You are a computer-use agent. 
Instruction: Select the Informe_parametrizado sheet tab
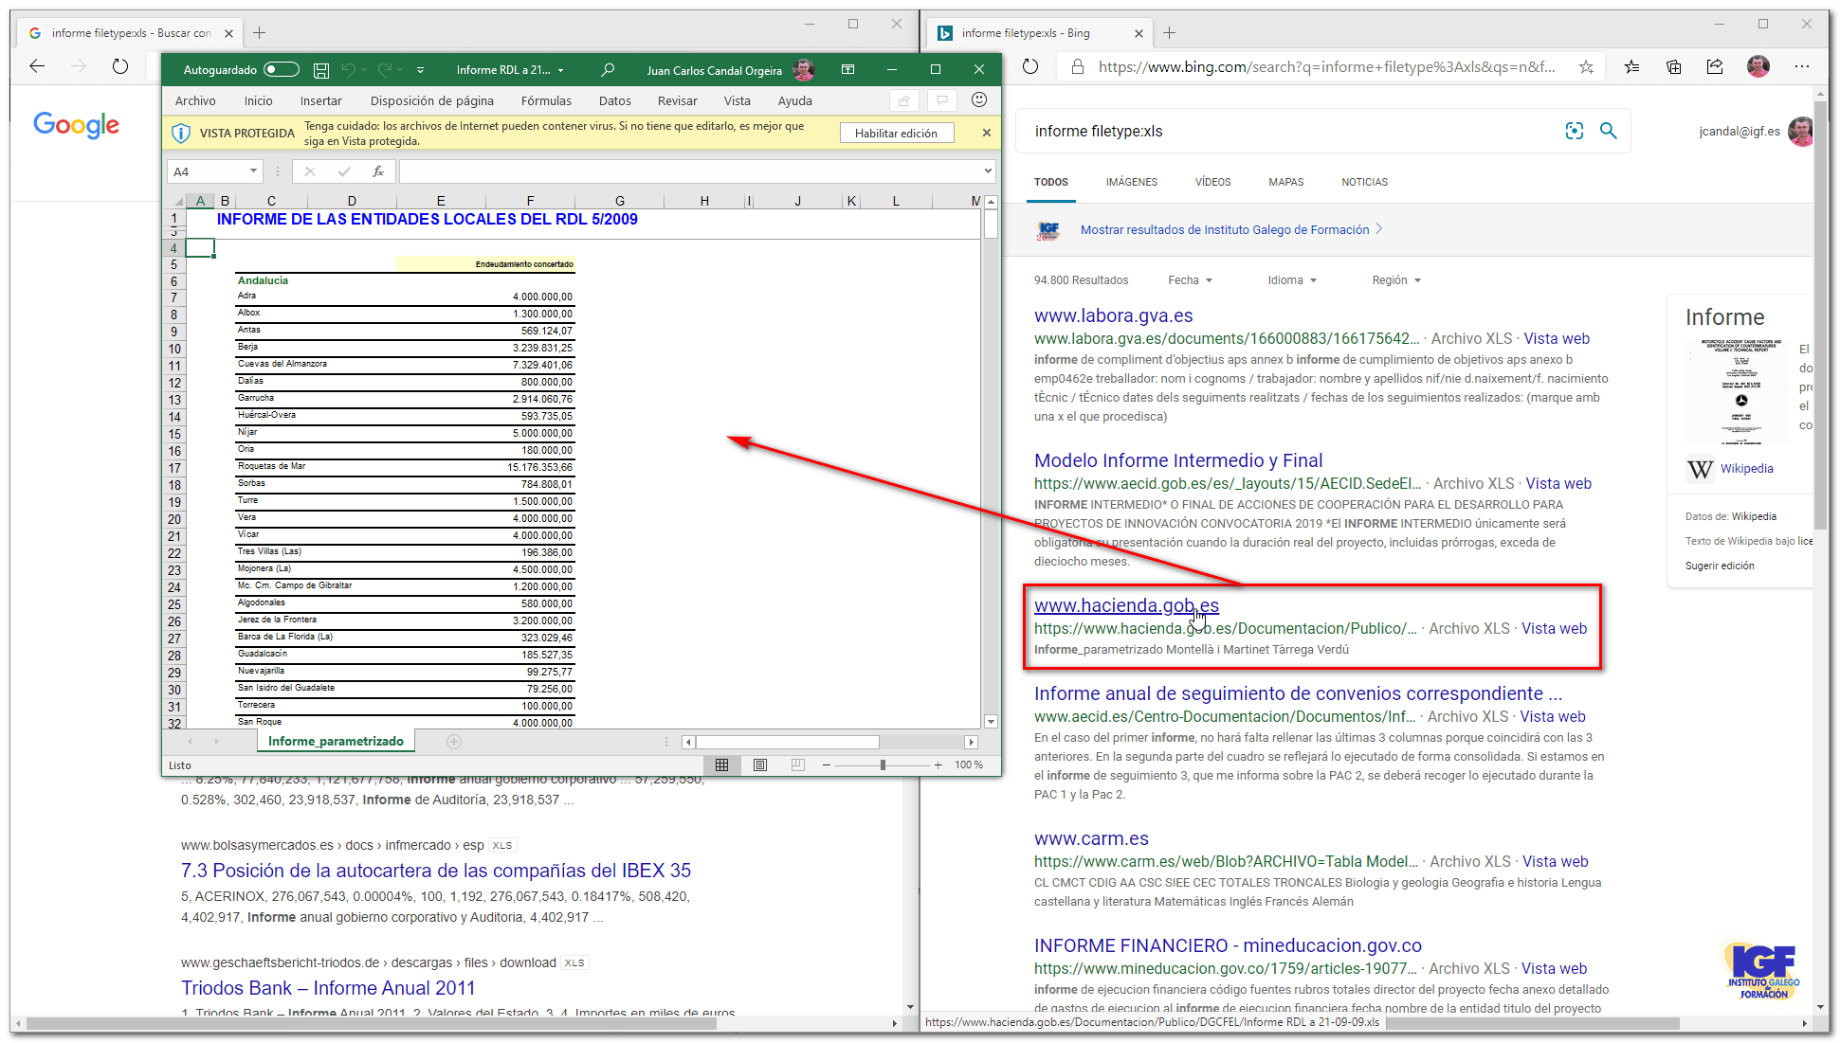[336, 741]
